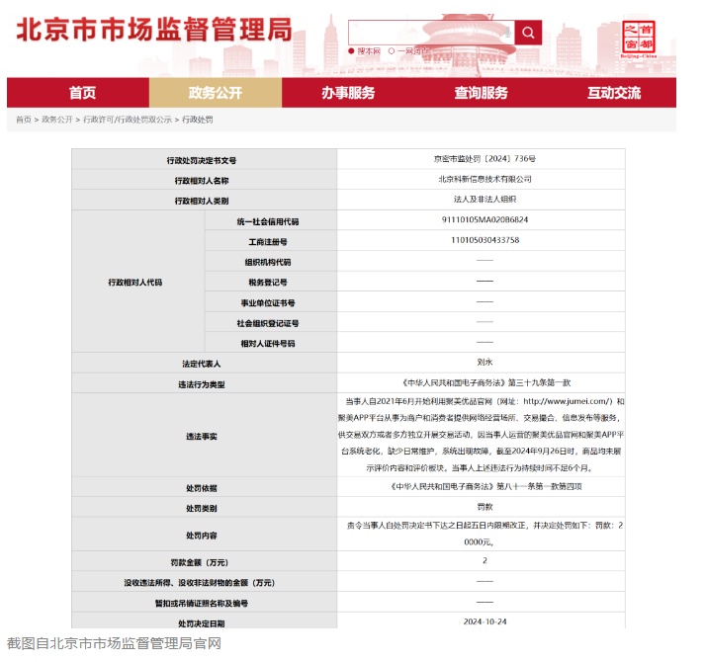Click the 事业单位证书号 label

click(x=268, y=303)
